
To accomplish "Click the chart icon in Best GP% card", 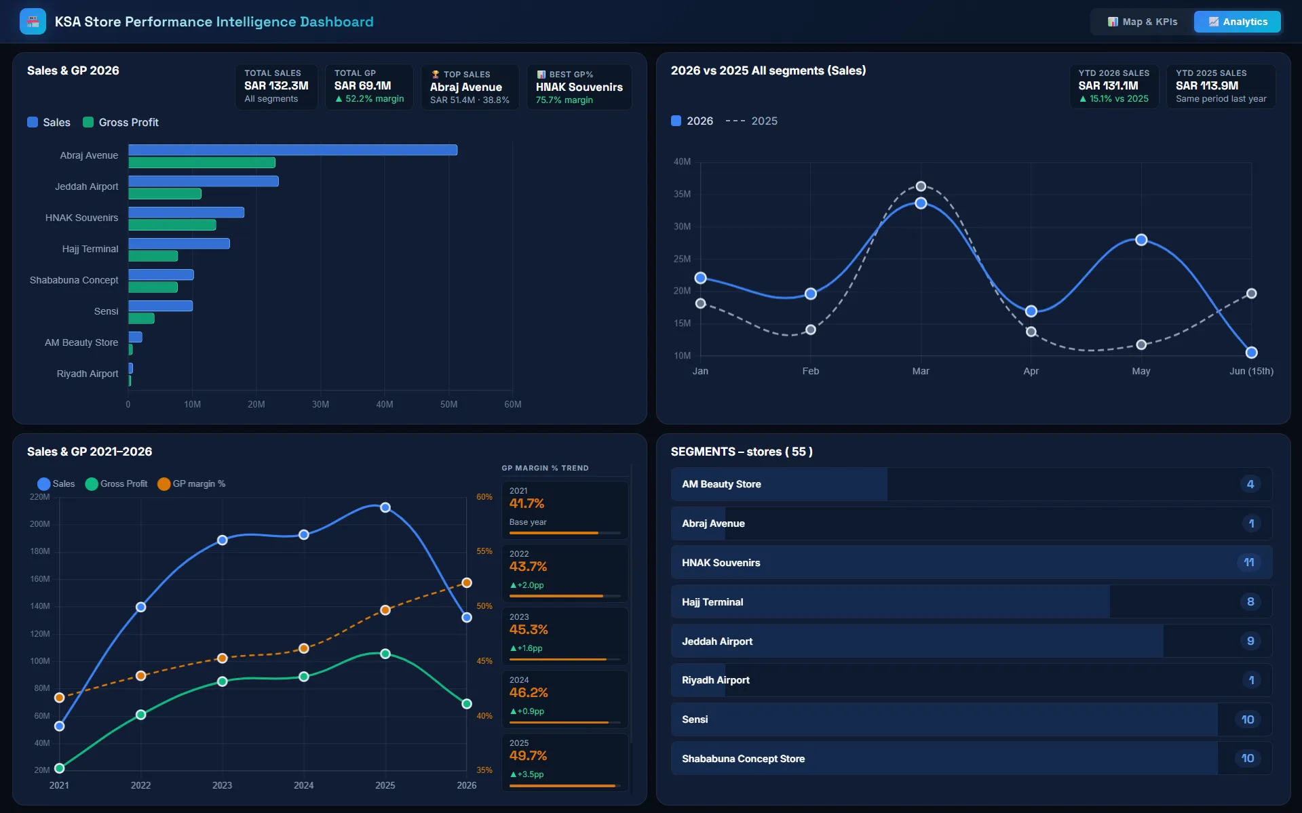I will (541, 74).
